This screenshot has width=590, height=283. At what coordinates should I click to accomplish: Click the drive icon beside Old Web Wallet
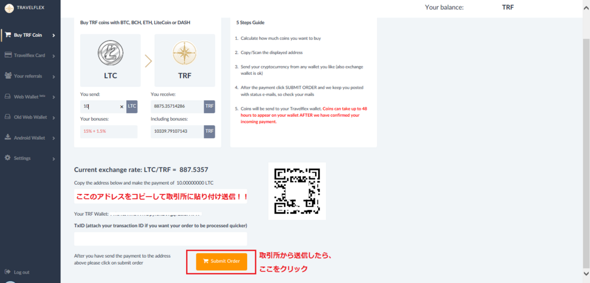(x=7, y=117)
